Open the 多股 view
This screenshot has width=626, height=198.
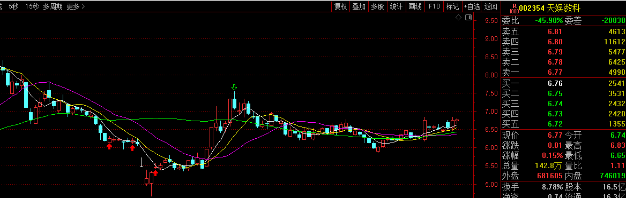click(x=377, y=6)
